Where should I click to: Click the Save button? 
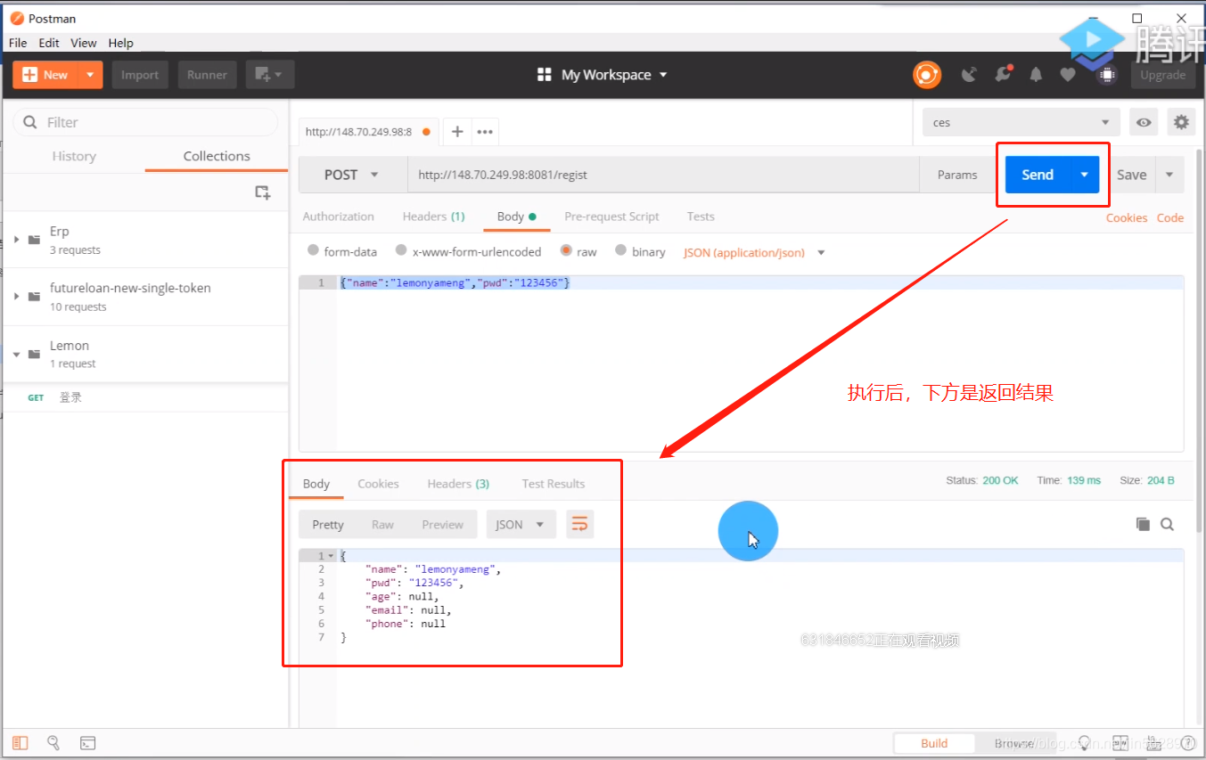1131,175
